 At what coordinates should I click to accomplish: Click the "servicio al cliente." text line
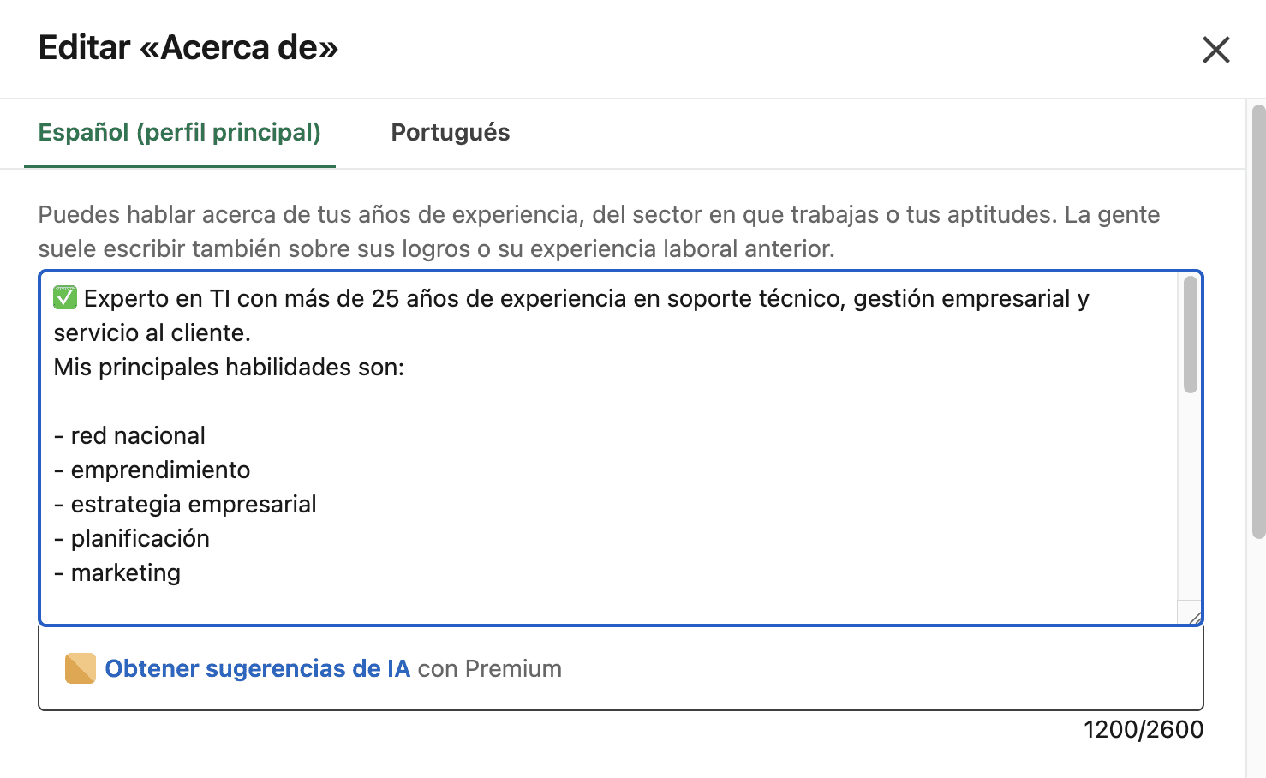coord(152,333)
